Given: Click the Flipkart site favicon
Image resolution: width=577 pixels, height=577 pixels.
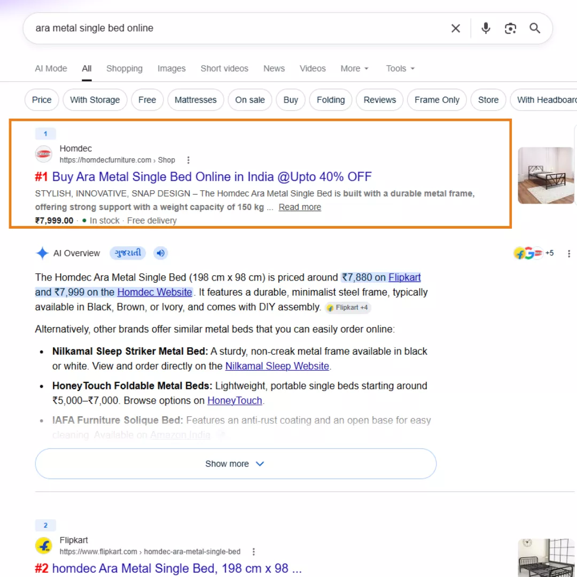Looking at the screenshot, I should (x=44, y=545).
